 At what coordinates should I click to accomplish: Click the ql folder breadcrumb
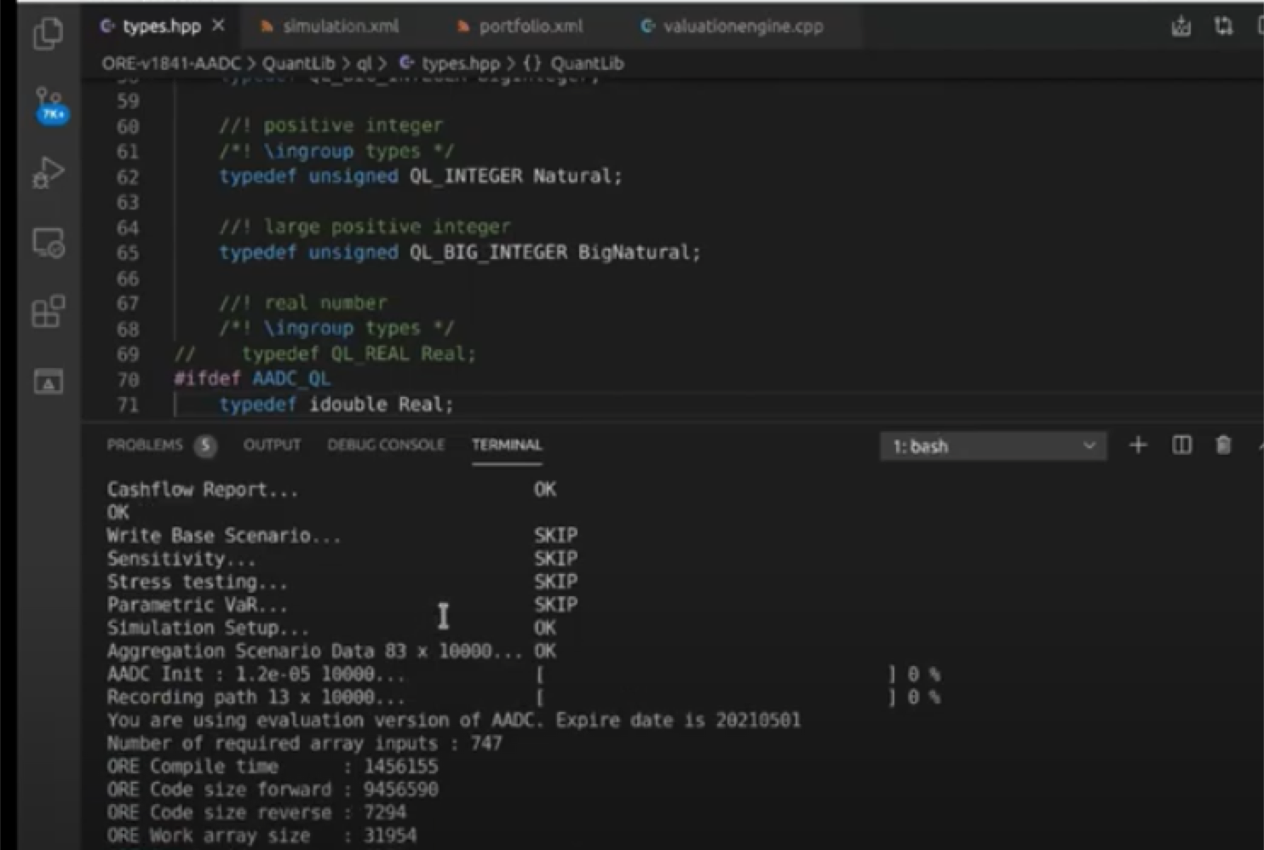tap(365, 63)
